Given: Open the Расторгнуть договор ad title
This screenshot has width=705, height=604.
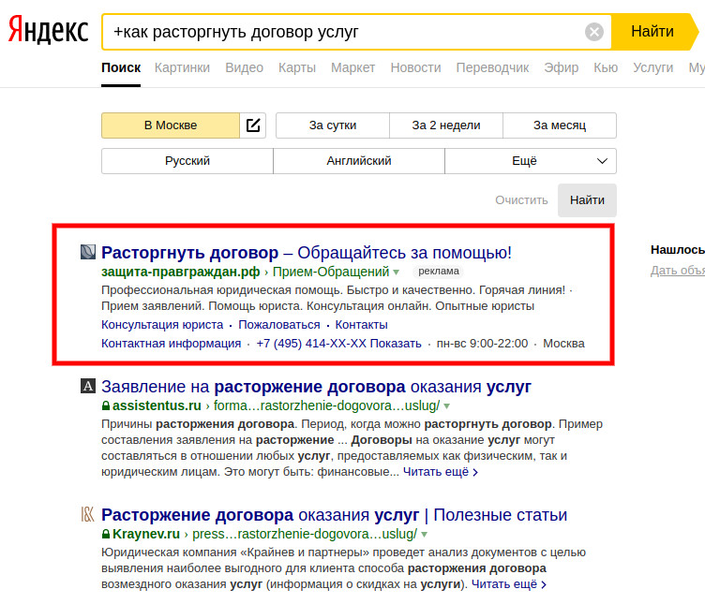Looking at the screenshot, I should [x=307, y=253].
